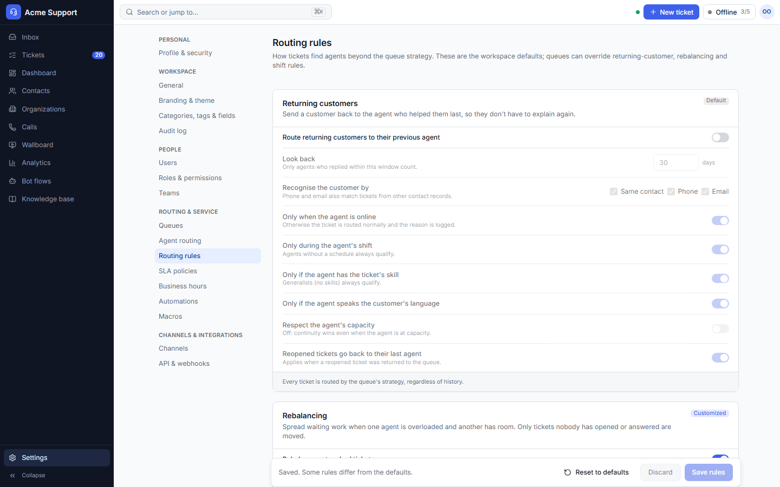Image resolution: width=780 pixels, height=487 pixels.
Task: Toggle 'Only when the agent is online'
Action: point(720,221)
